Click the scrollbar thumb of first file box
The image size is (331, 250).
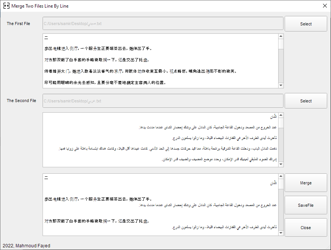tap(281, 44)
